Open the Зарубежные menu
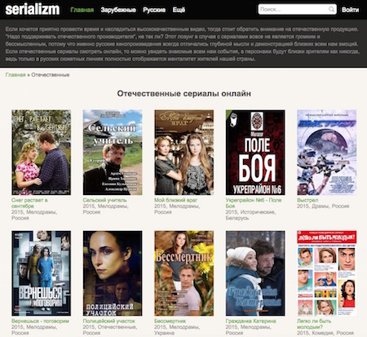This screenshot has width=367, height=337. [x=118, y=10]
